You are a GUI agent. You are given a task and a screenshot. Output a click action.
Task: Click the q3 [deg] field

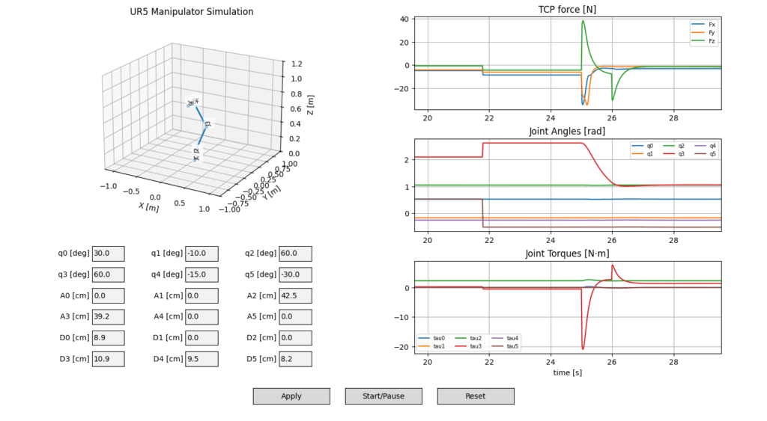[x=108, y=274]
